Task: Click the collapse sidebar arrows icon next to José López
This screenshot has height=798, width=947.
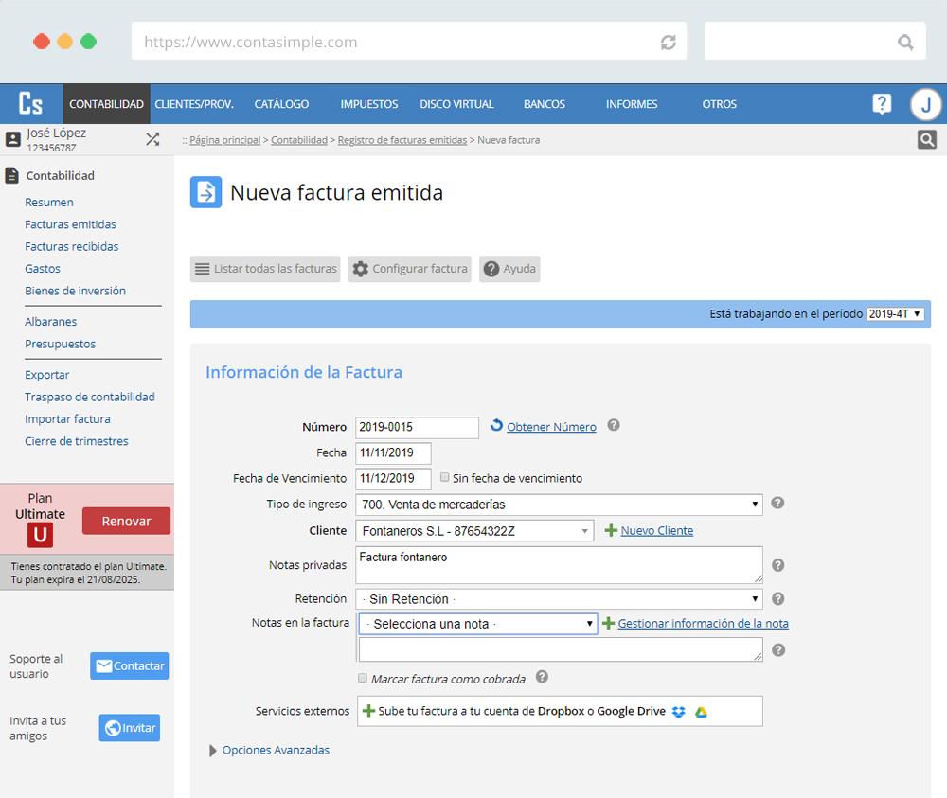Action: (152, 138)
